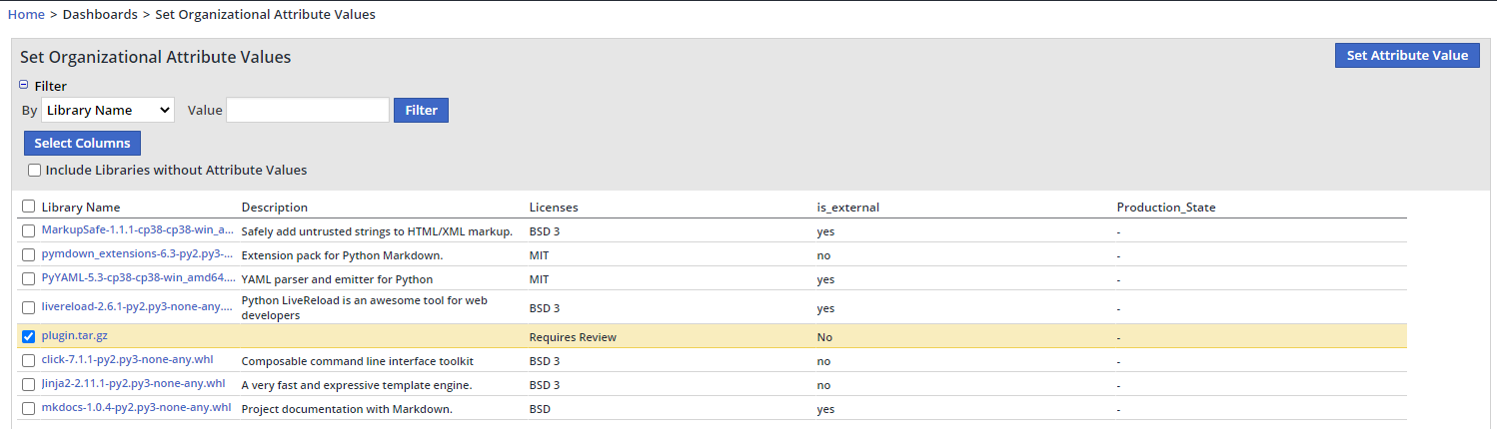Open the click-7.1.1 library link

pyautogui.click(x=127, y=360)
